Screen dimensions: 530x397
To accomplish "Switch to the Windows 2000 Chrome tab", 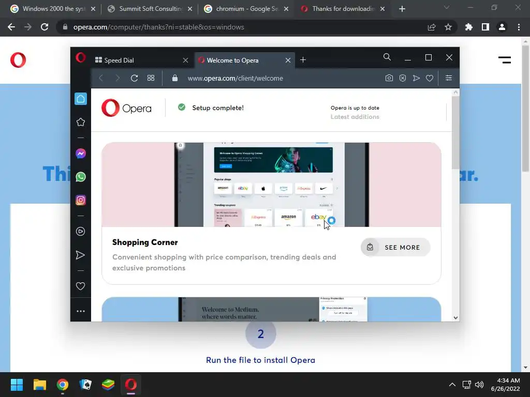I will click(53, 9).
